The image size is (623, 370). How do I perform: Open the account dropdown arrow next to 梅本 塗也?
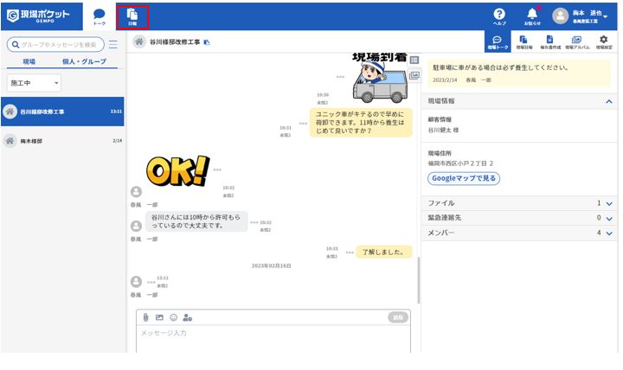[x=605, y=16]
